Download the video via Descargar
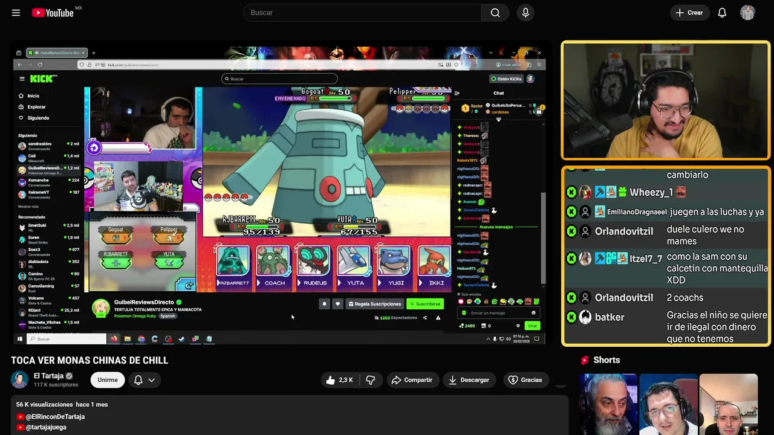This screenshot has width=774, height=435. click(x=469, y=380)
